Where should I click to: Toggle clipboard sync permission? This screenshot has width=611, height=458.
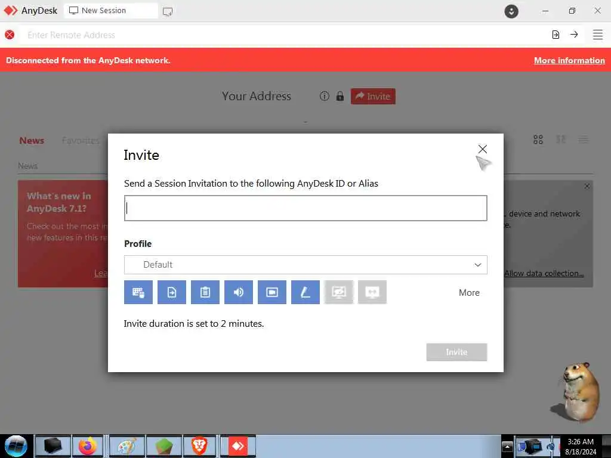(205, 292)
